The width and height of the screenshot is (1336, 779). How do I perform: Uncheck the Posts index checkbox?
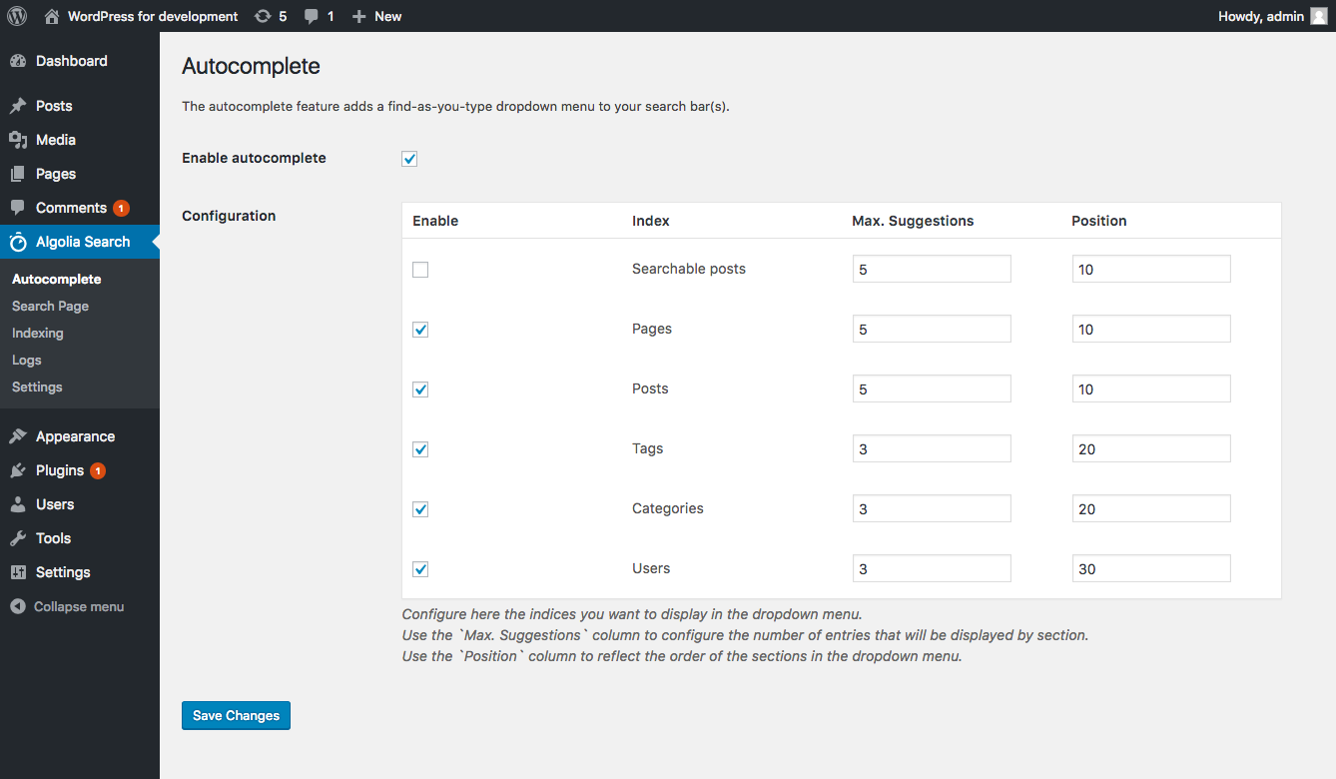click(x=420, y=389)
